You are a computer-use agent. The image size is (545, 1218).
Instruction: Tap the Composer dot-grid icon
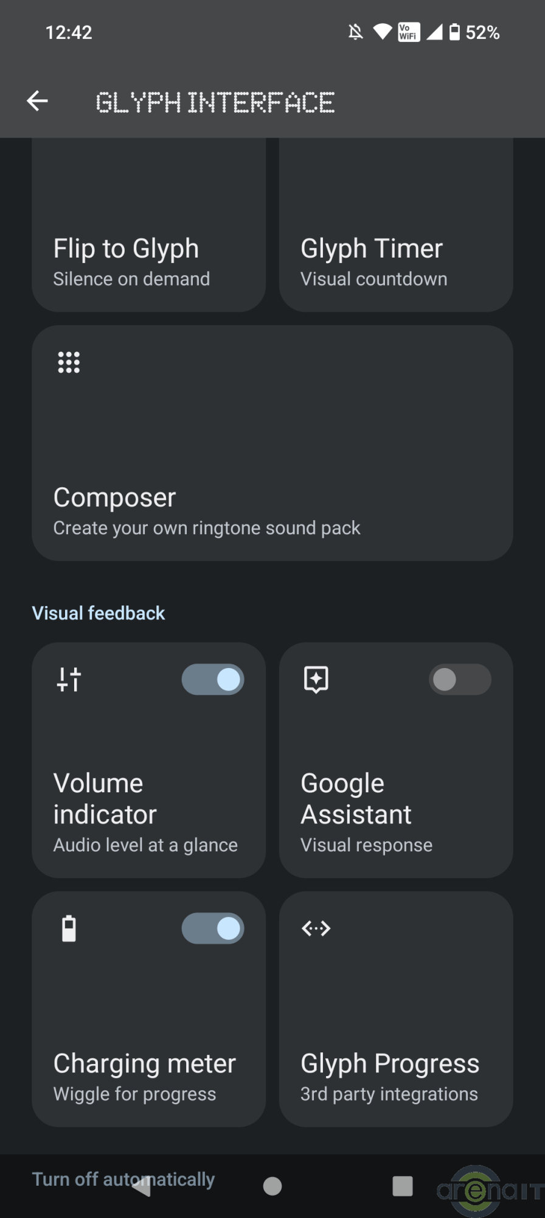[x=69, y=362]
